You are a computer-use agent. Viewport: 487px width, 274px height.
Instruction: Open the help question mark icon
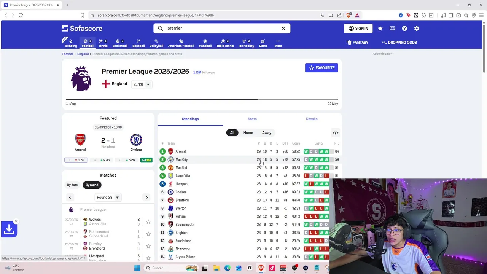point(404,28)
